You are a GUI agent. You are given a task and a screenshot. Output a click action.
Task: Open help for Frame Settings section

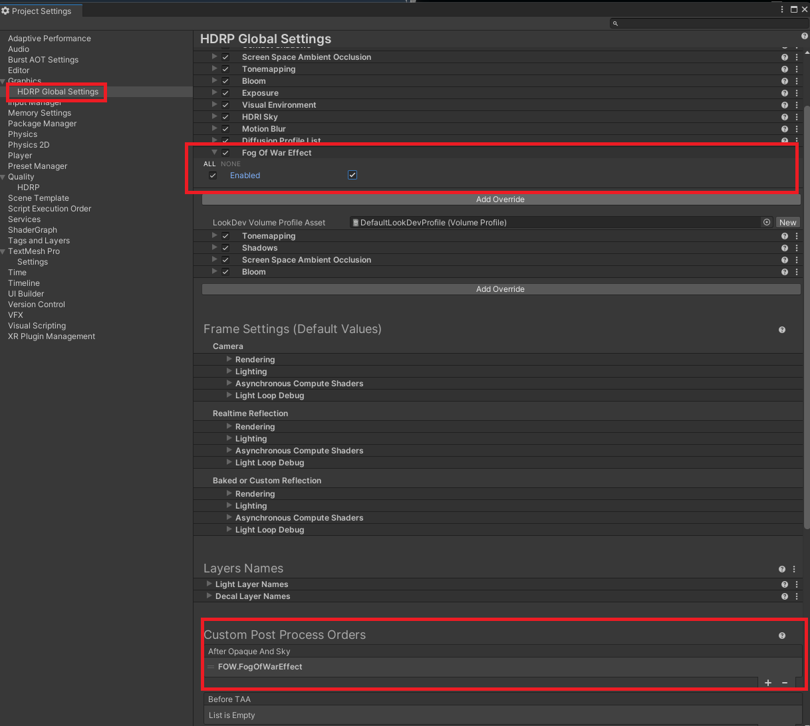[782, 330]
